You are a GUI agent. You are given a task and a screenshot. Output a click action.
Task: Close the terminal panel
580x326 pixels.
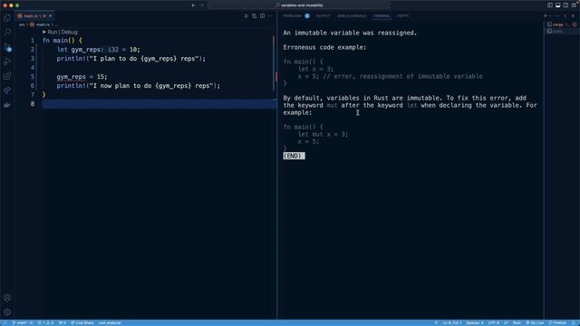coord(574,16)
